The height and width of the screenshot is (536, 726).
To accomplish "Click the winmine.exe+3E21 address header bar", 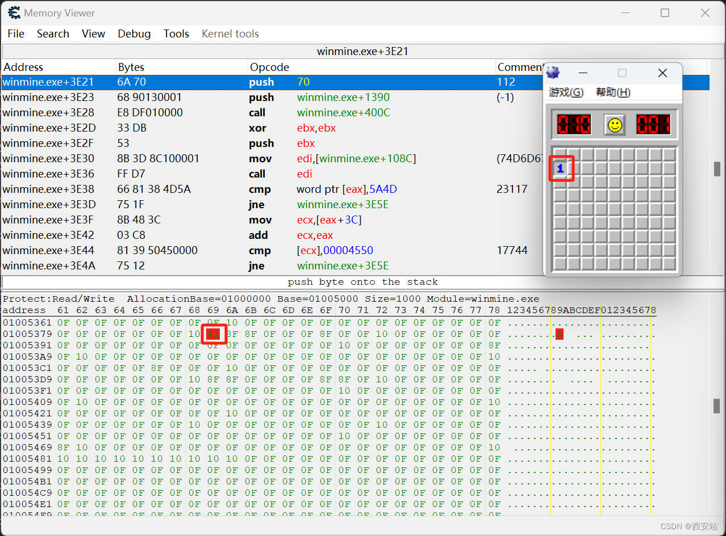I will tap(362, 52).
